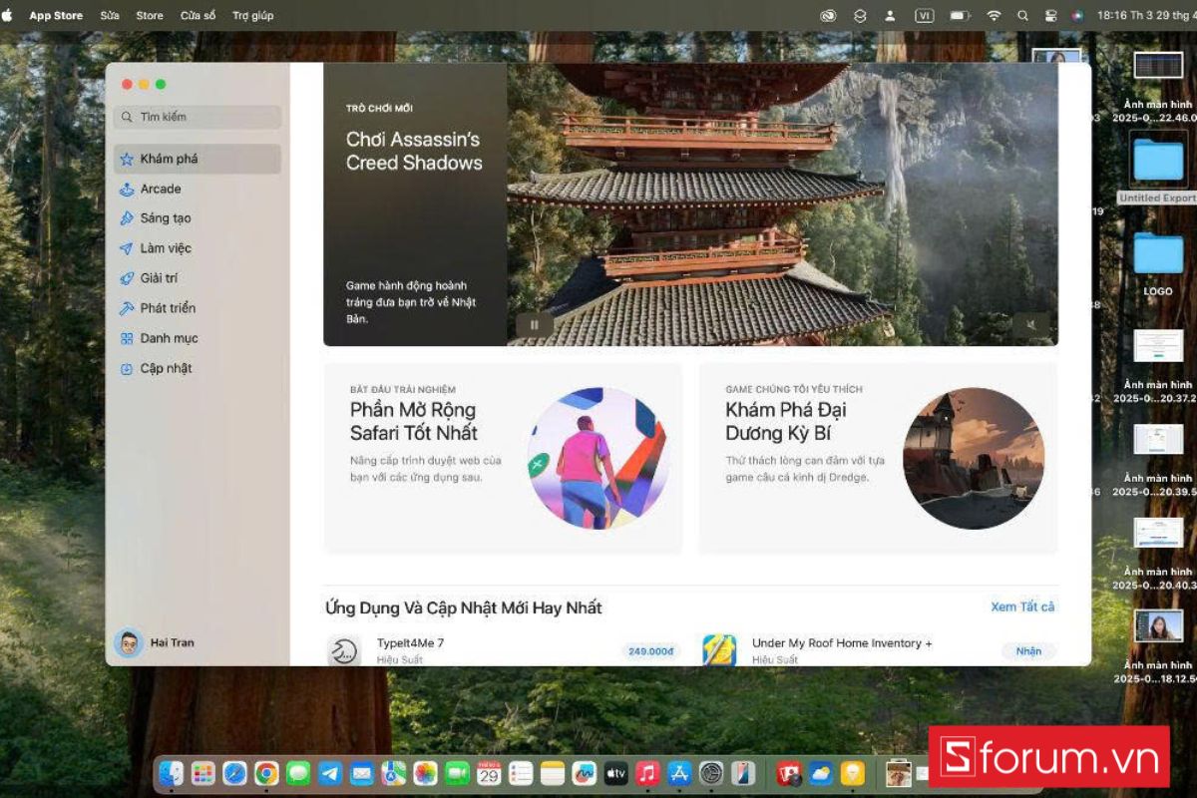Open Calendar from the Dock
This screenshot has height=798, width=1197.
[x=489, y=773]
